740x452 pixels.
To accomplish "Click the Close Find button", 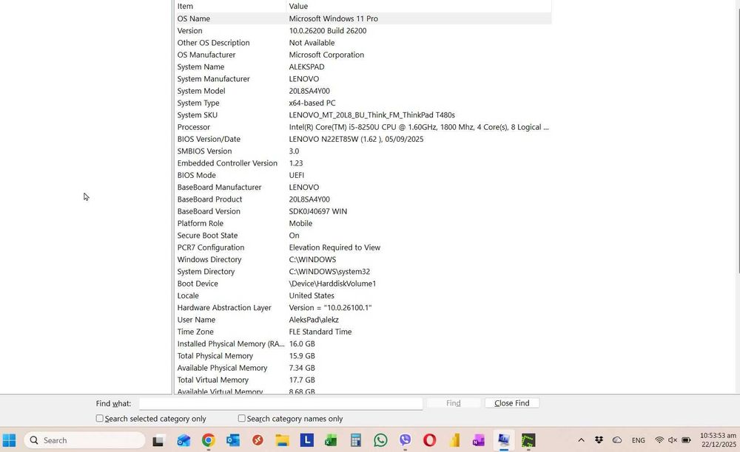I will coord(511,403).
